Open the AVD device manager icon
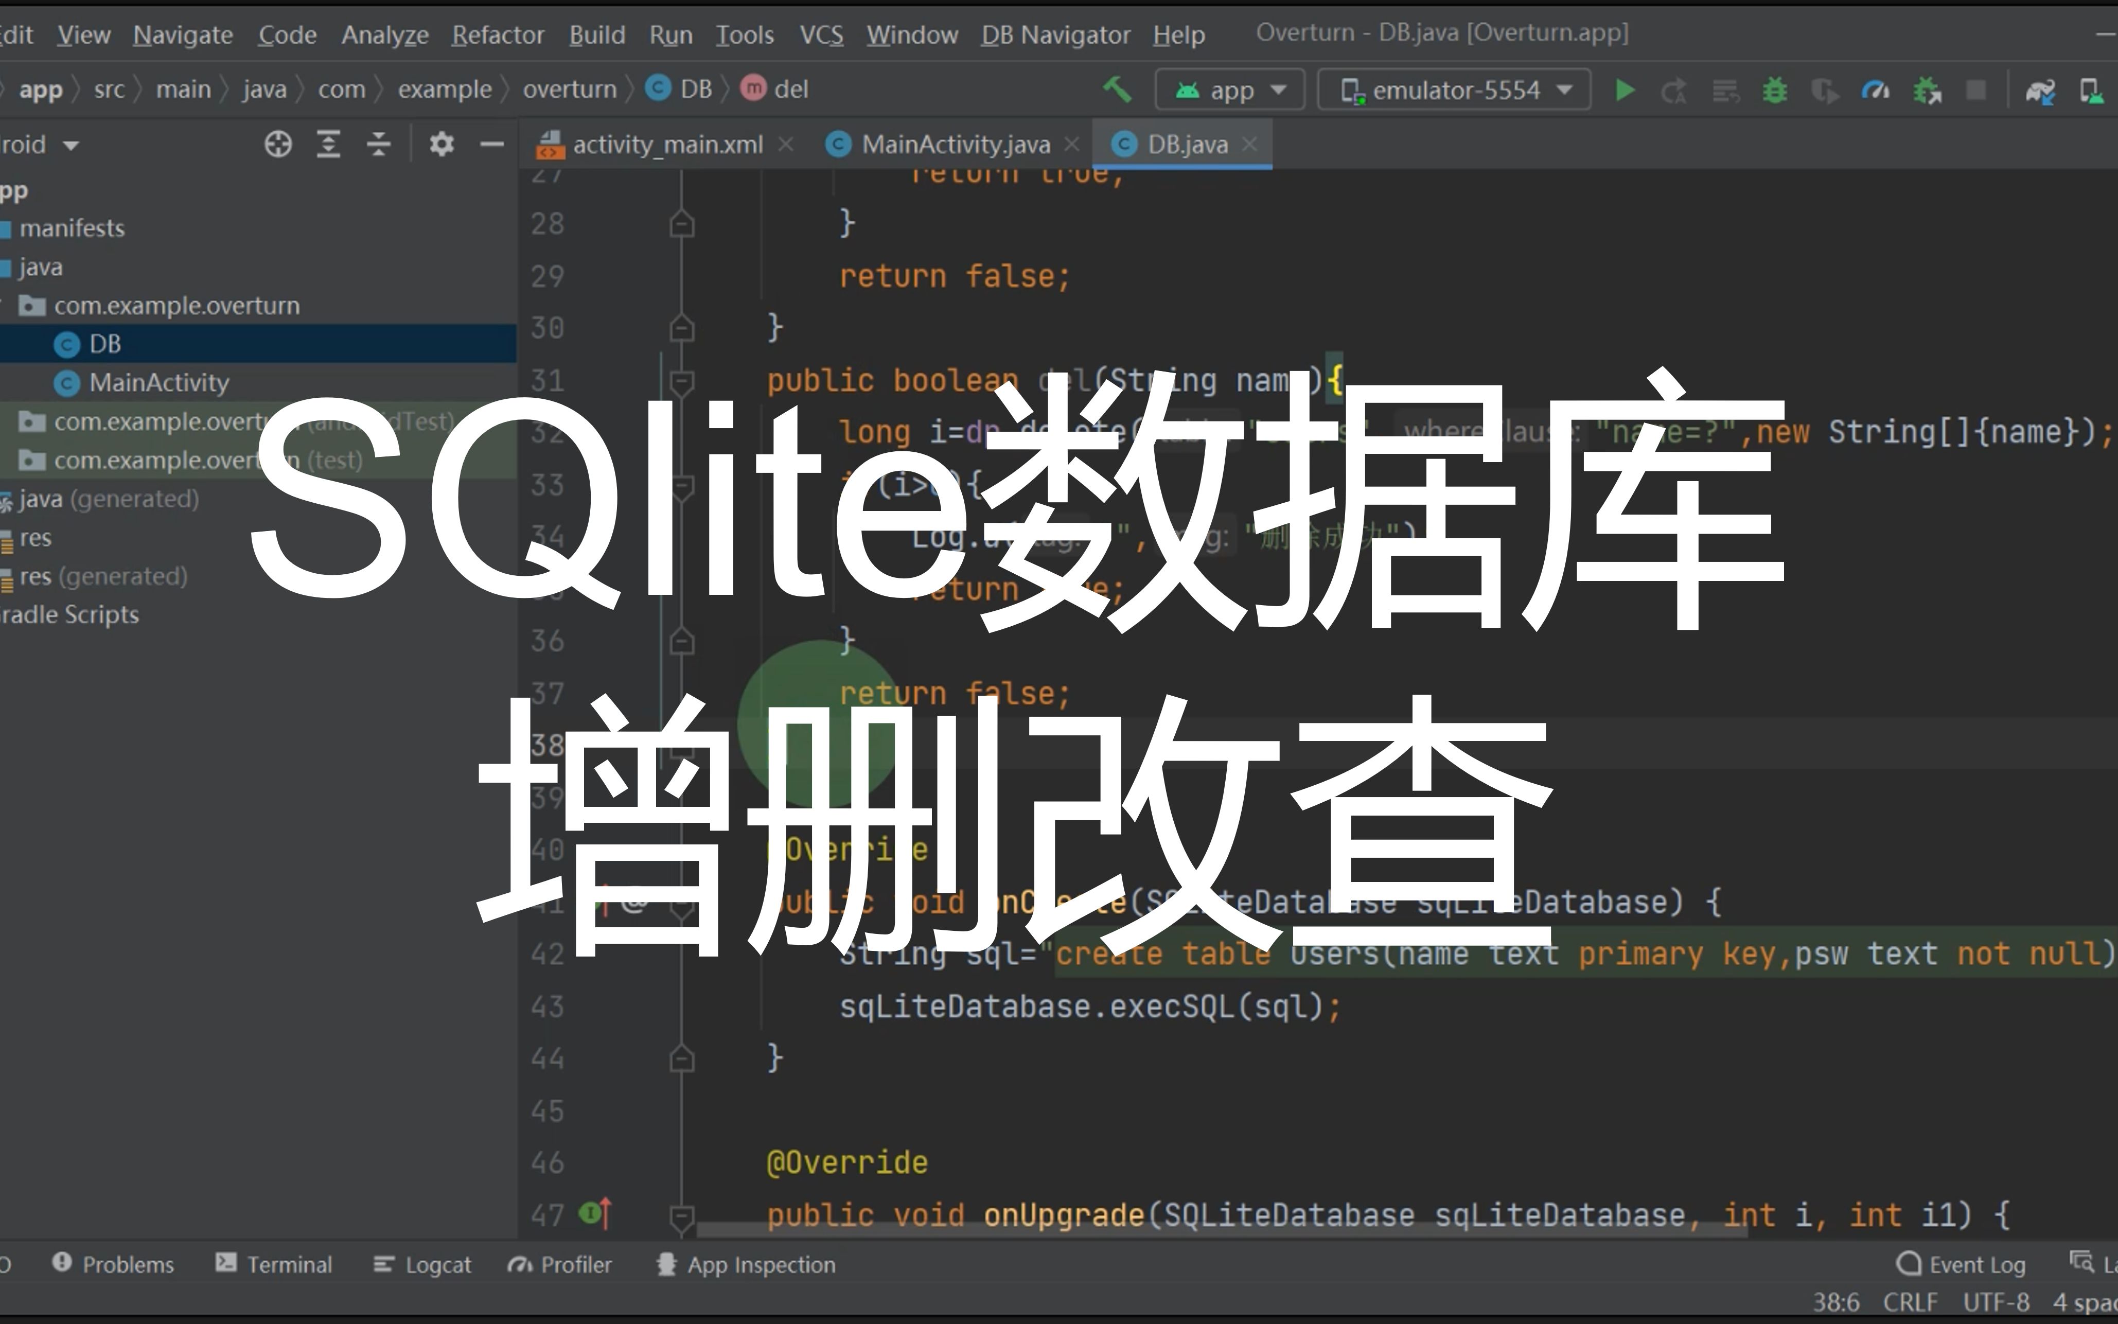This screenshot has width=2118, height=1324. tap(2091, 90)
